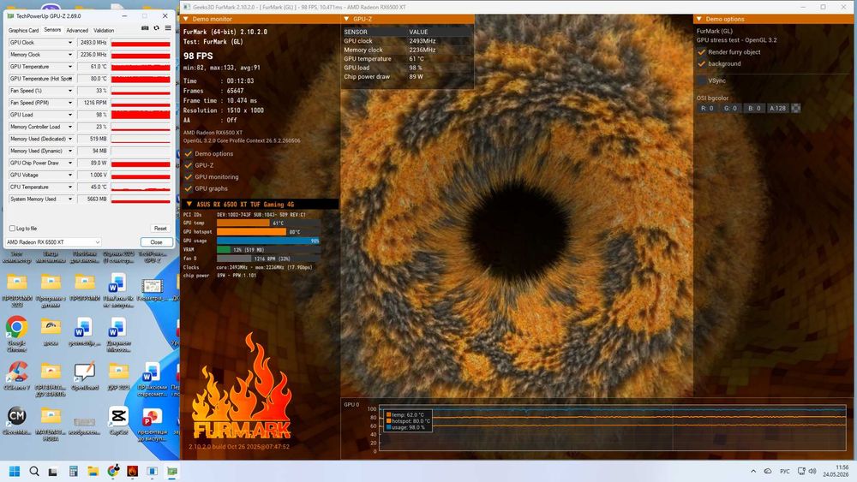The width and height of the screenshot is (857, 482).
Task: Open the PowerPoint presentation file on the desktop
Action: click(152, 424)
